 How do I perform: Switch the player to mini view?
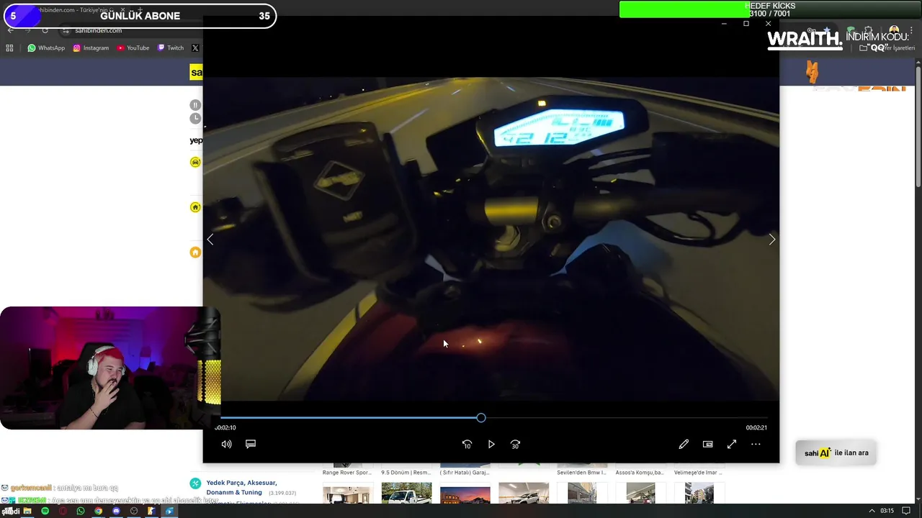pos(708,445)
